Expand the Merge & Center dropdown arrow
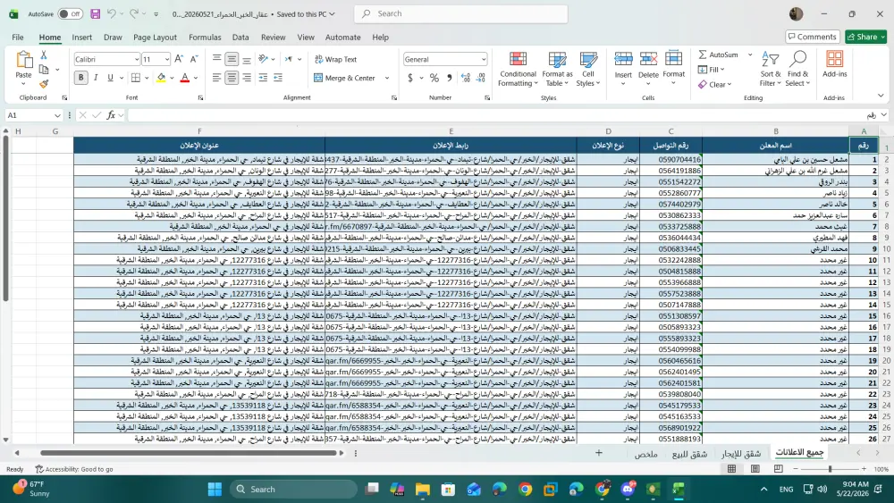The height and width of the screenshot is (503, 894). (x=387, y=78)
